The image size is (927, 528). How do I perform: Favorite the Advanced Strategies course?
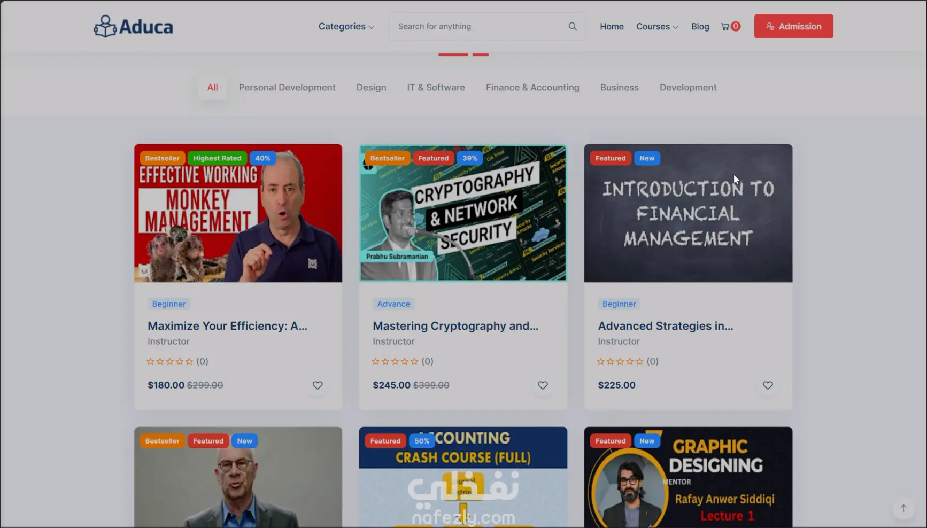click(x=768, y=385)
